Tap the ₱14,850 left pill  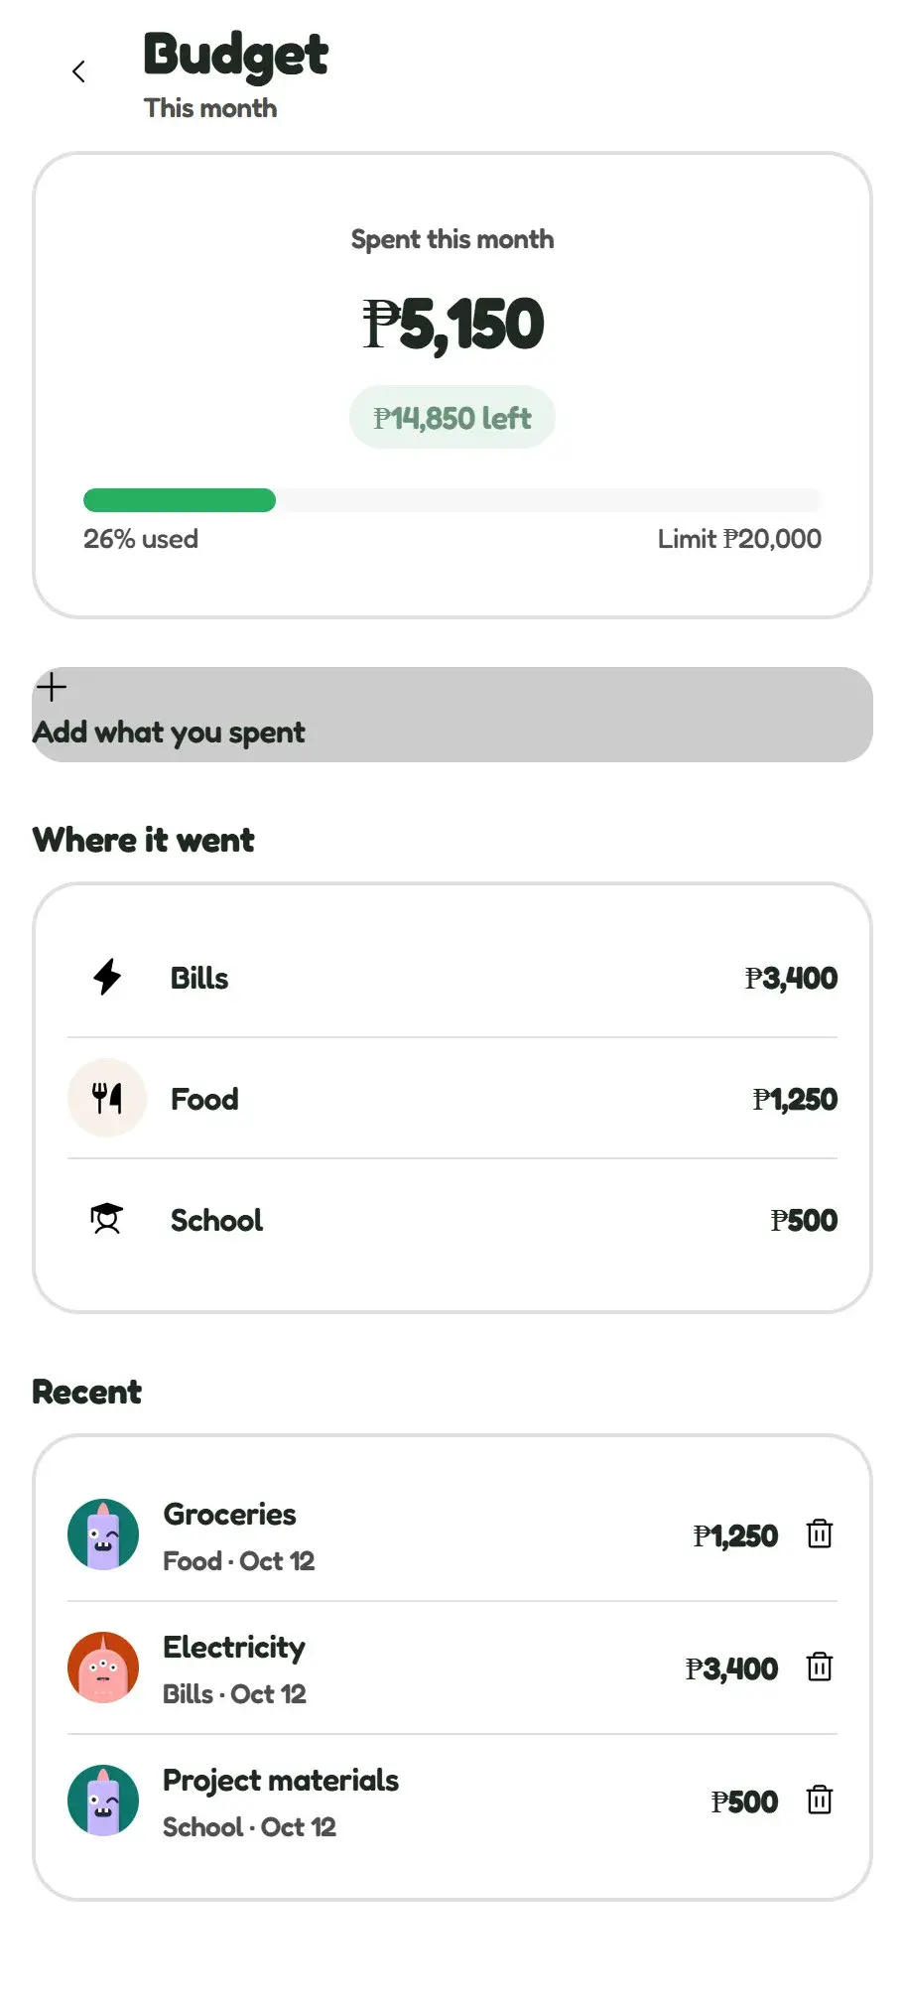(452, 418)
